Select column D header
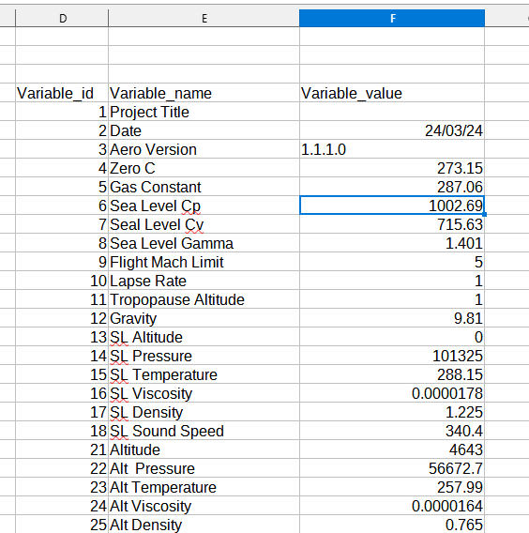Screen dimensions: 529x533 coord(62,18)
